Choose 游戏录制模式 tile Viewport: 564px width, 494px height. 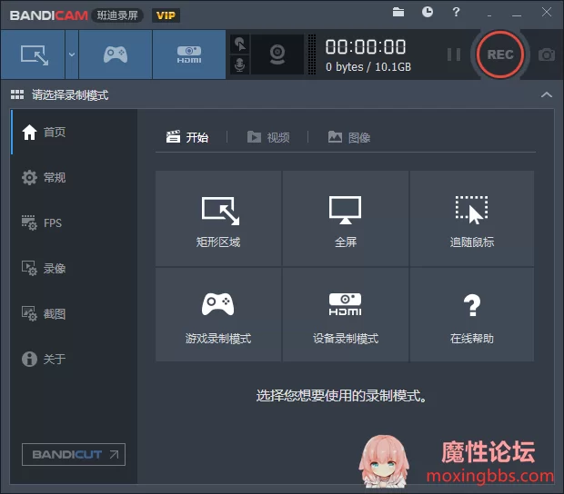click(218, 314)
